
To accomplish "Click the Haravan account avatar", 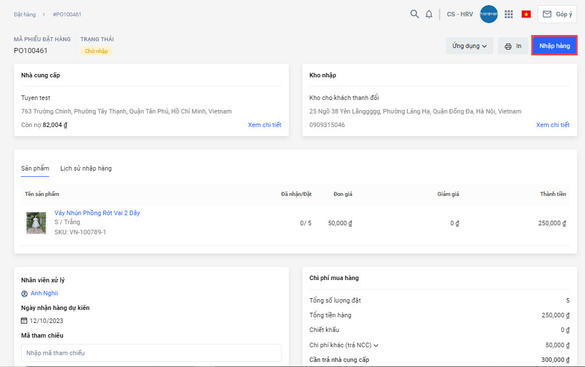I will pyautogui.click(x=488, y=14).
